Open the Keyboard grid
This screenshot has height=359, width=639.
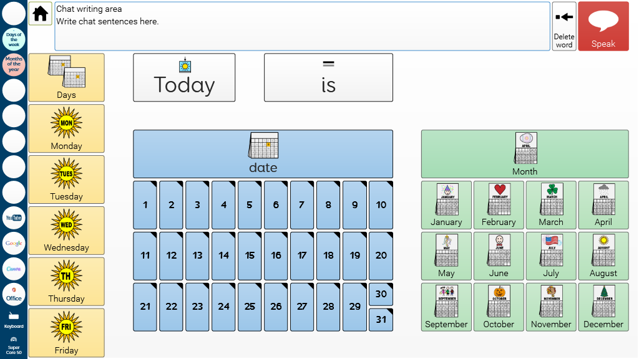pyautogui.click(x=14, y=320)
